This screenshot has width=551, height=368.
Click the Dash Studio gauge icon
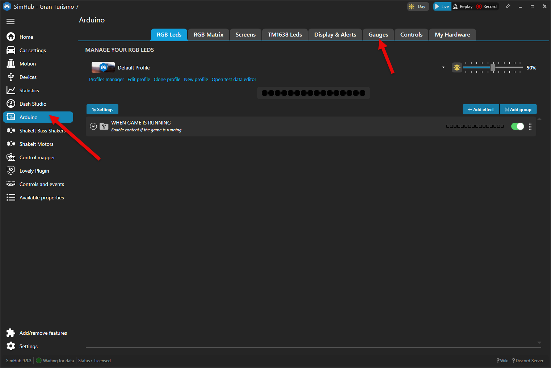(11, 103)
